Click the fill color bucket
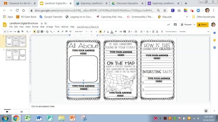Image resolution: width=218 pixels, height=122 pixels. [58, 32]
